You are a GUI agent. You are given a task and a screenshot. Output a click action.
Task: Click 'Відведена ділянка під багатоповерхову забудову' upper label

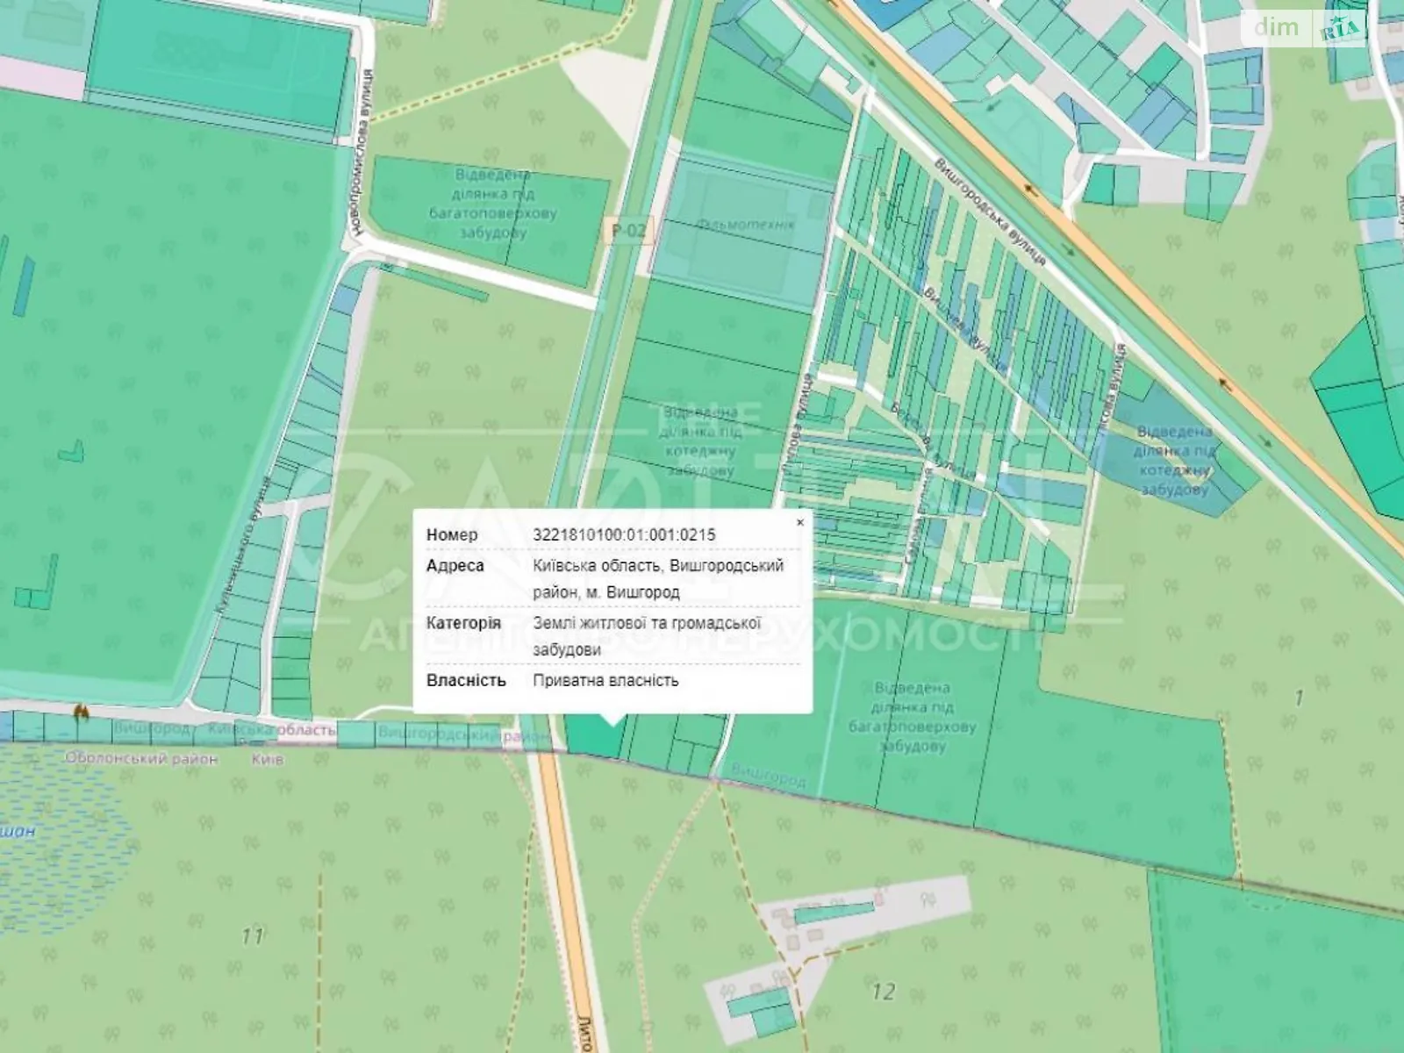[x=492, y=204]
